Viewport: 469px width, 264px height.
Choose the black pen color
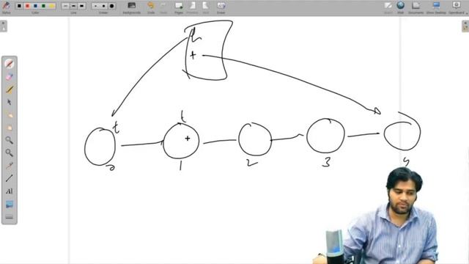(19, 6)
